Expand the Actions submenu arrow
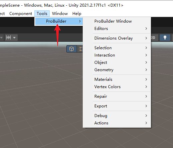The image size is (173, 148). coord(146,123)
